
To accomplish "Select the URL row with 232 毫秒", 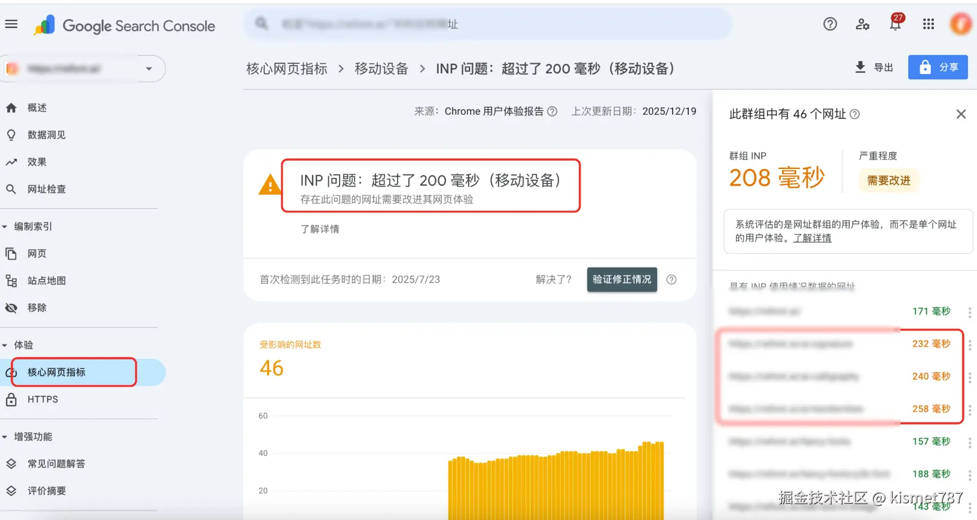I will [x=839, y=344].
